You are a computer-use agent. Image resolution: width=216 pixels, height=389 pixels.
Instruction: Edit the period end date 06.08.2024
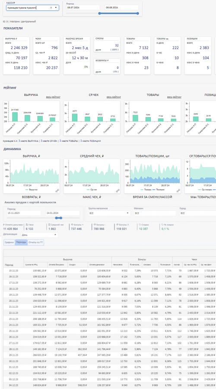121,8
